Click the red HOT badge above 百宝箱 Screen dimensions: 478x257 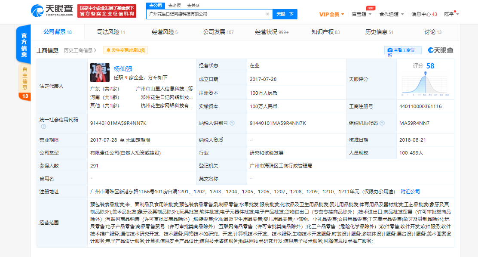[371, 8]
